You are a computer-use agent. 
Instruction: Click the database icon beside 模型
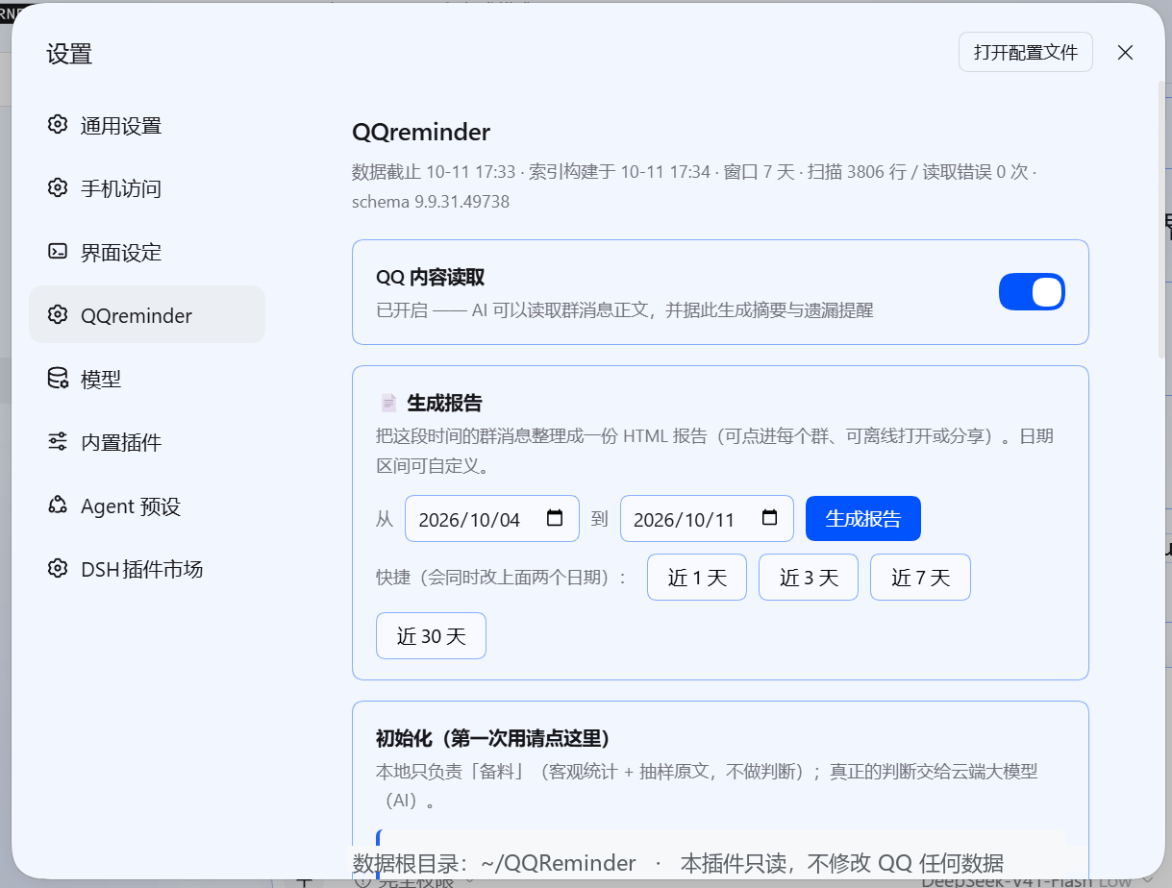tap(58, 379)
